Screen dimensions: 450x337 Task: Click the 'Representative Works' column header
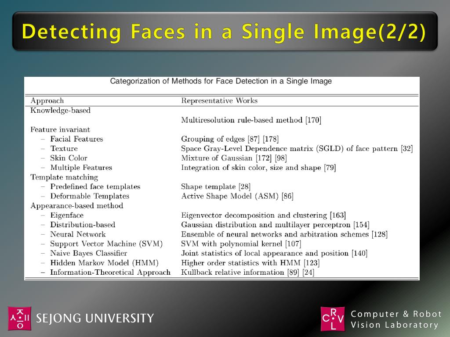point(219,100)
